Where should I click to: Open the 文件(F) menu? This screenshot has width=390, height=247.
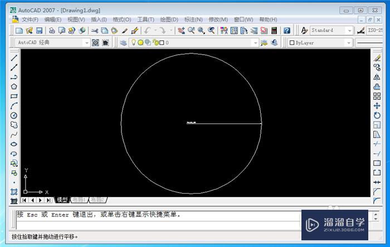pos(30,19)
